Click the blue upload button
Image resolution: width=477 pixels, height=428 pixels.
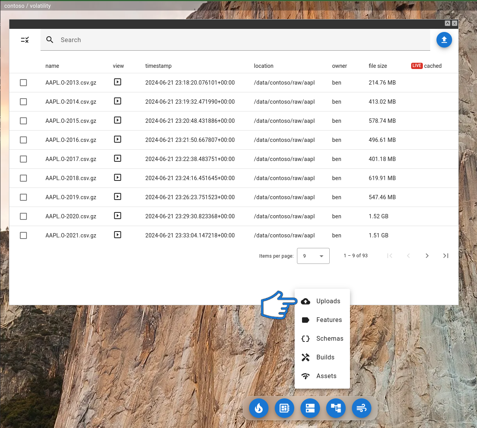pos(444,40)
